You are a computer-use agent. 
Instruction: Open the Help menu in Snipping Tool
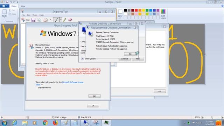[x=41, y=15]
